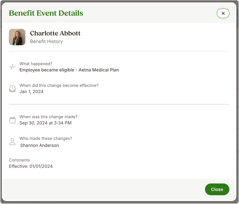The width and height of the screenshot is (239, 204).
Task: Click the clock icon beside the effective date
Action: click(12, 88)
